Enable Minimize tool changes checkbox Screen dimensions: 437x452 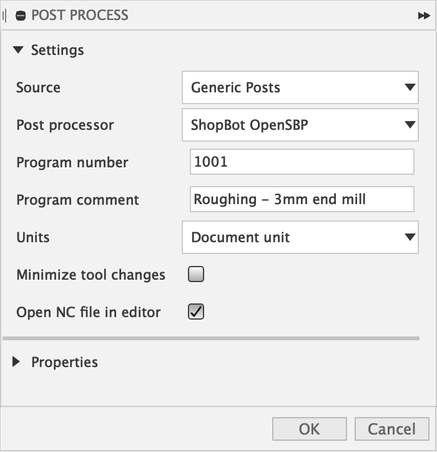click(196, 274)
